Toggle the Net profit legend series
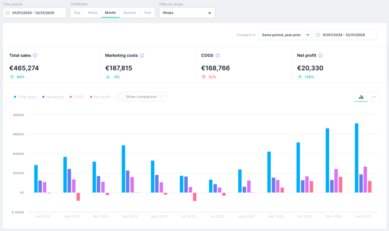 click(x=100, y=97)
